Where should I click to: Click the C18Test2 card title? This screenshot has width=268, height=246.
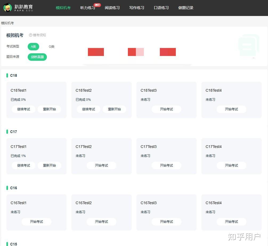pos(84,90)
